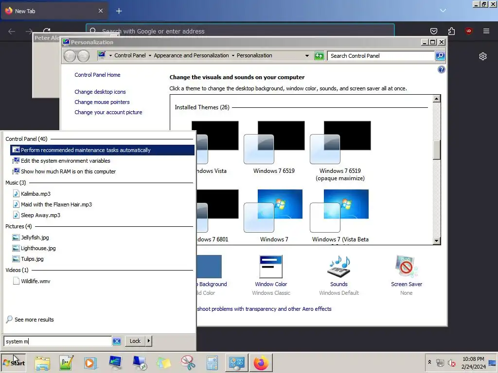Click the network tray icon
This screenshot has width=498, height=373.
[440, 363]
